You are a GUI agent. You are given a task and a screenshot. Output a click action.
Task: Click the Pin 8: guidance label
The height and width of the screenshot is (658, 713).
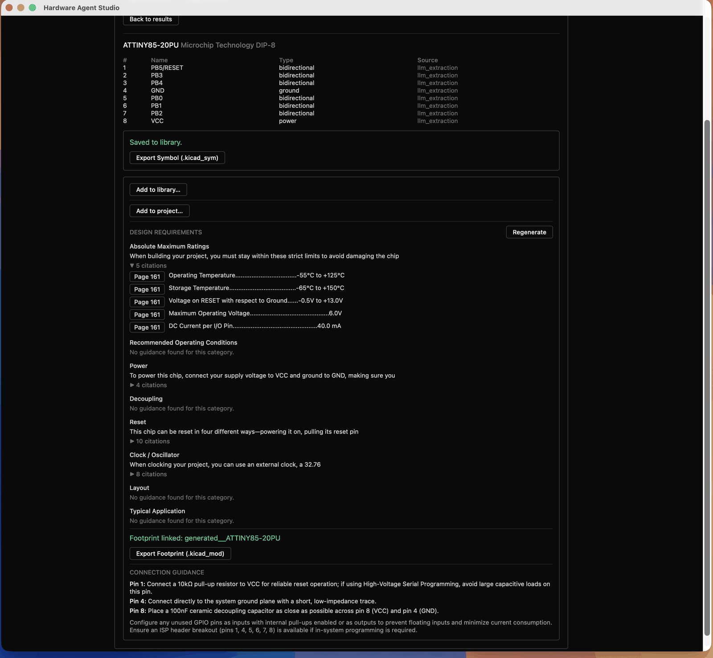[x=138, y=611]
